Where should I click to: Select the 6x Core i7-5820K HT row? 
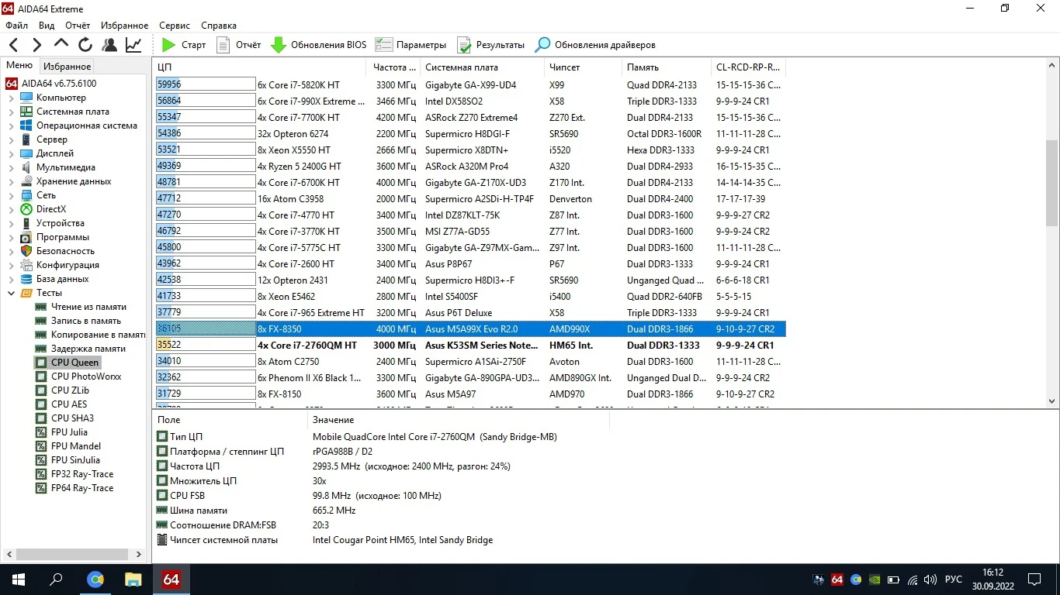click(x=470, y=85)
